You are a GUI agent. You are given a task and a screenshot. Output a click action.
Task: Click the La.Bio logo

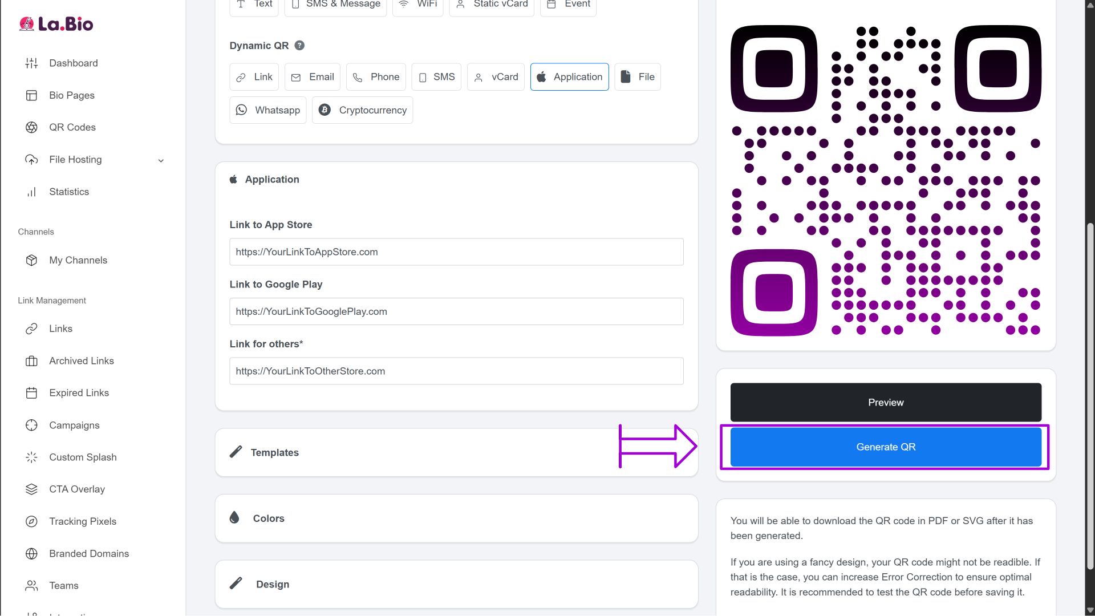point(56,24)
